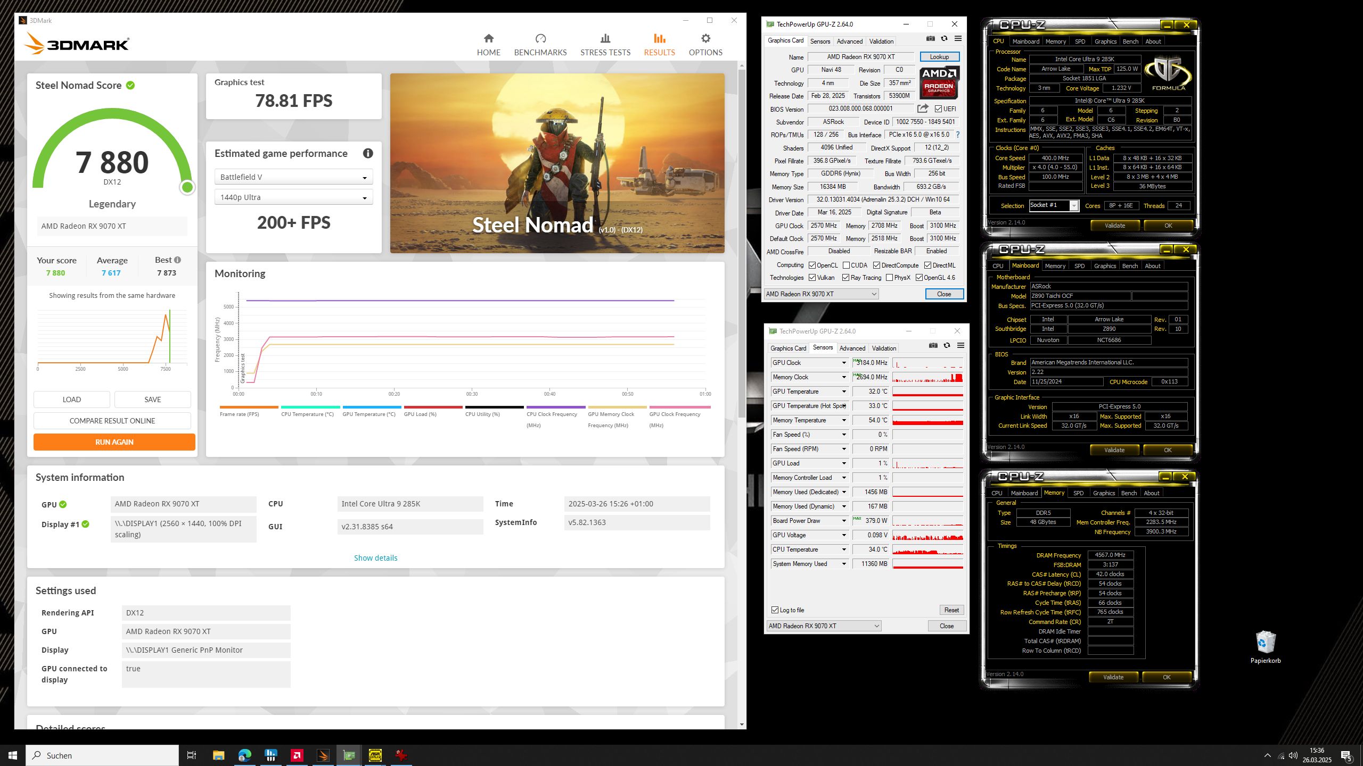Open BENCHMARKS gauge icon in 3DMark
Viewport: 1363px width, 766px height.
pos(540,38)
